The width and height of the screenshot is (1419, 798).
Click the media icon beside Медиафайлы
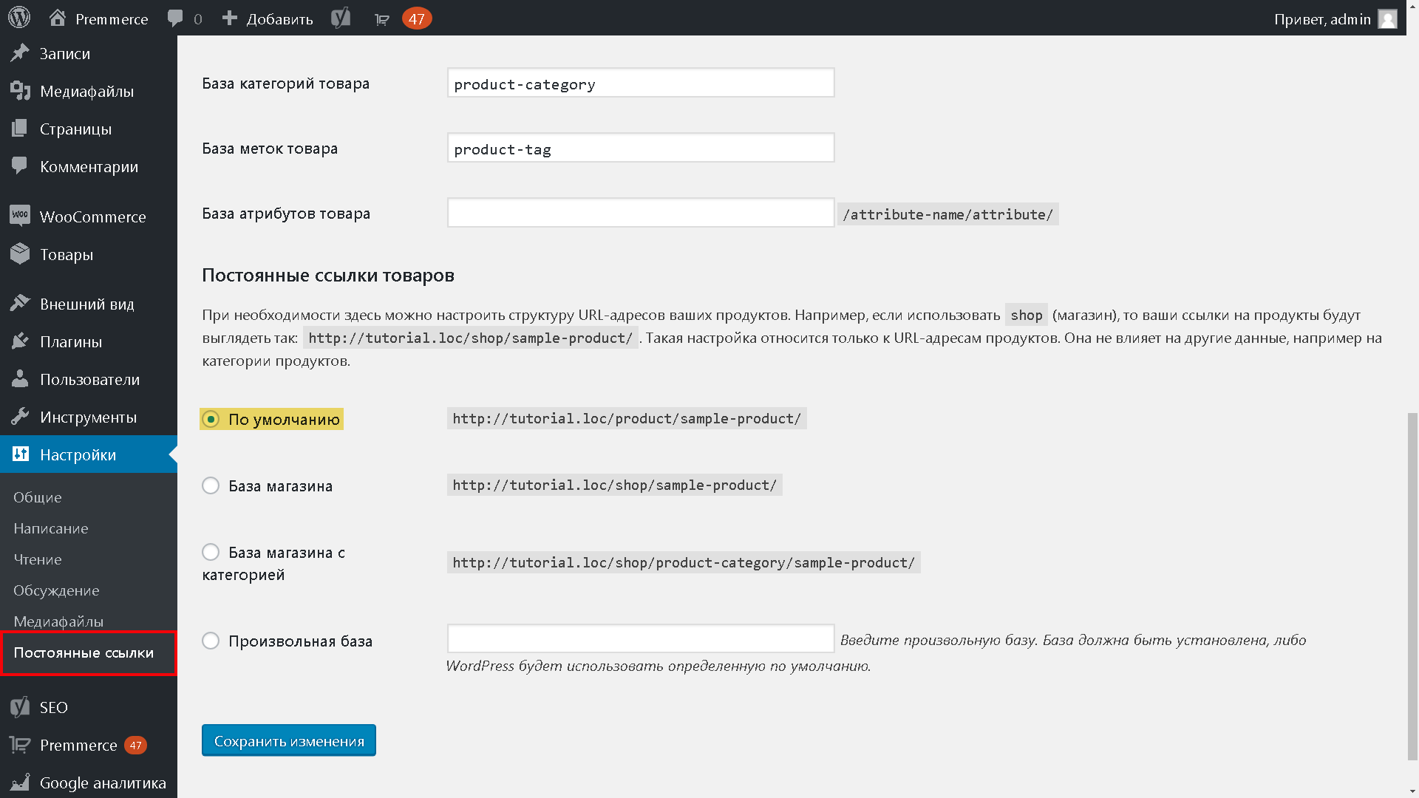pos(20,91)
